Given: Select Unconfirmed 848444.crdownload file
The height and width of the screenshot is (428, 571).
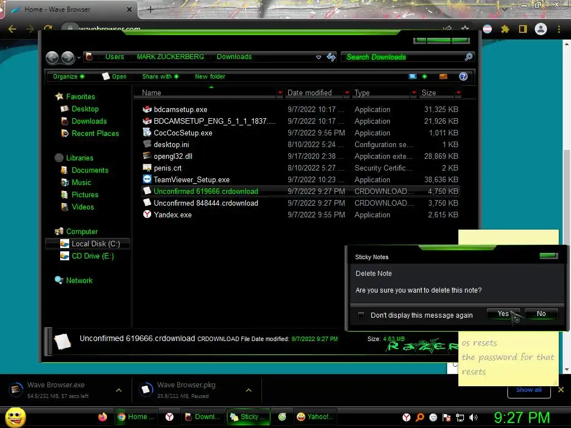Looking at the screenshot, I should coord(301,203).
